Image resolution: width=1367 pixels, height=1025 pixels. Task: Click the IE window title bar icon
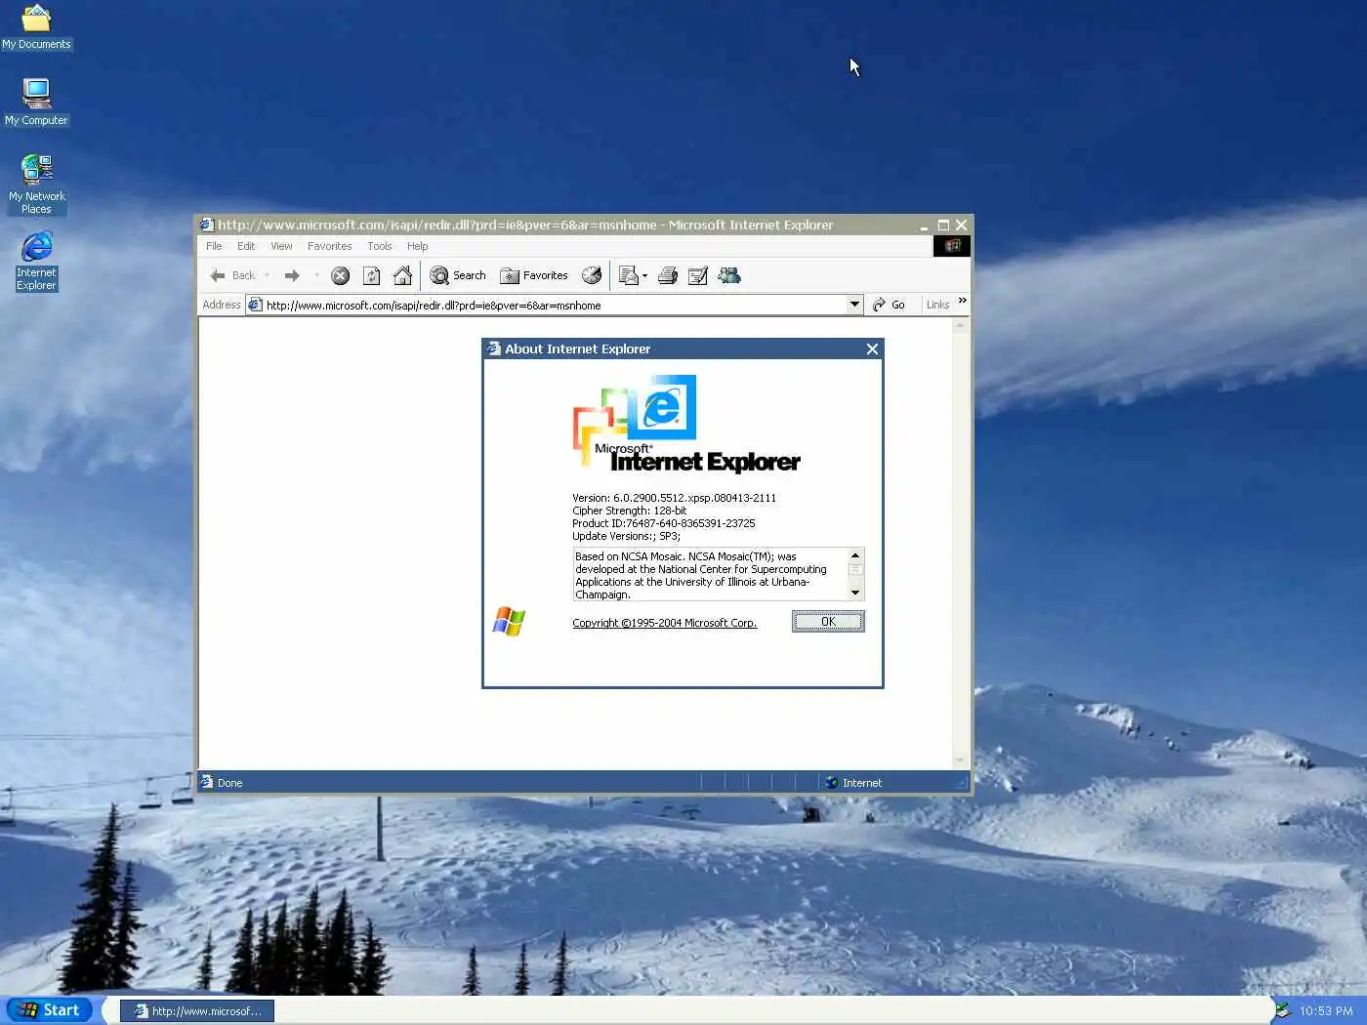[x=207, y=225]
